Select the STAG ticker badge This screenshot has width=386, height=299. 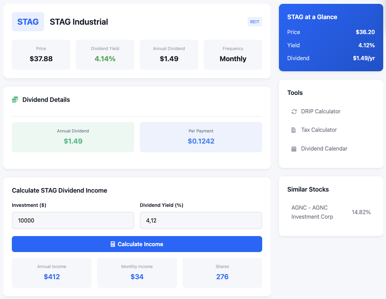pyautogui.click(x=28, y=22)
